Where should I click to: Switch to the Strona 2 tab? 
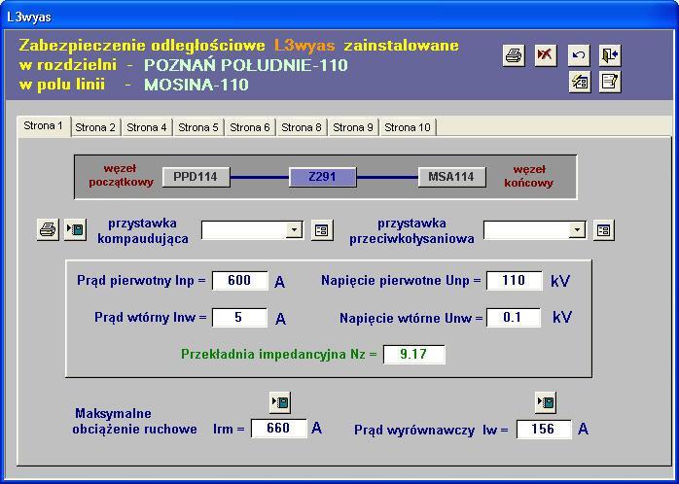(95, 127)
